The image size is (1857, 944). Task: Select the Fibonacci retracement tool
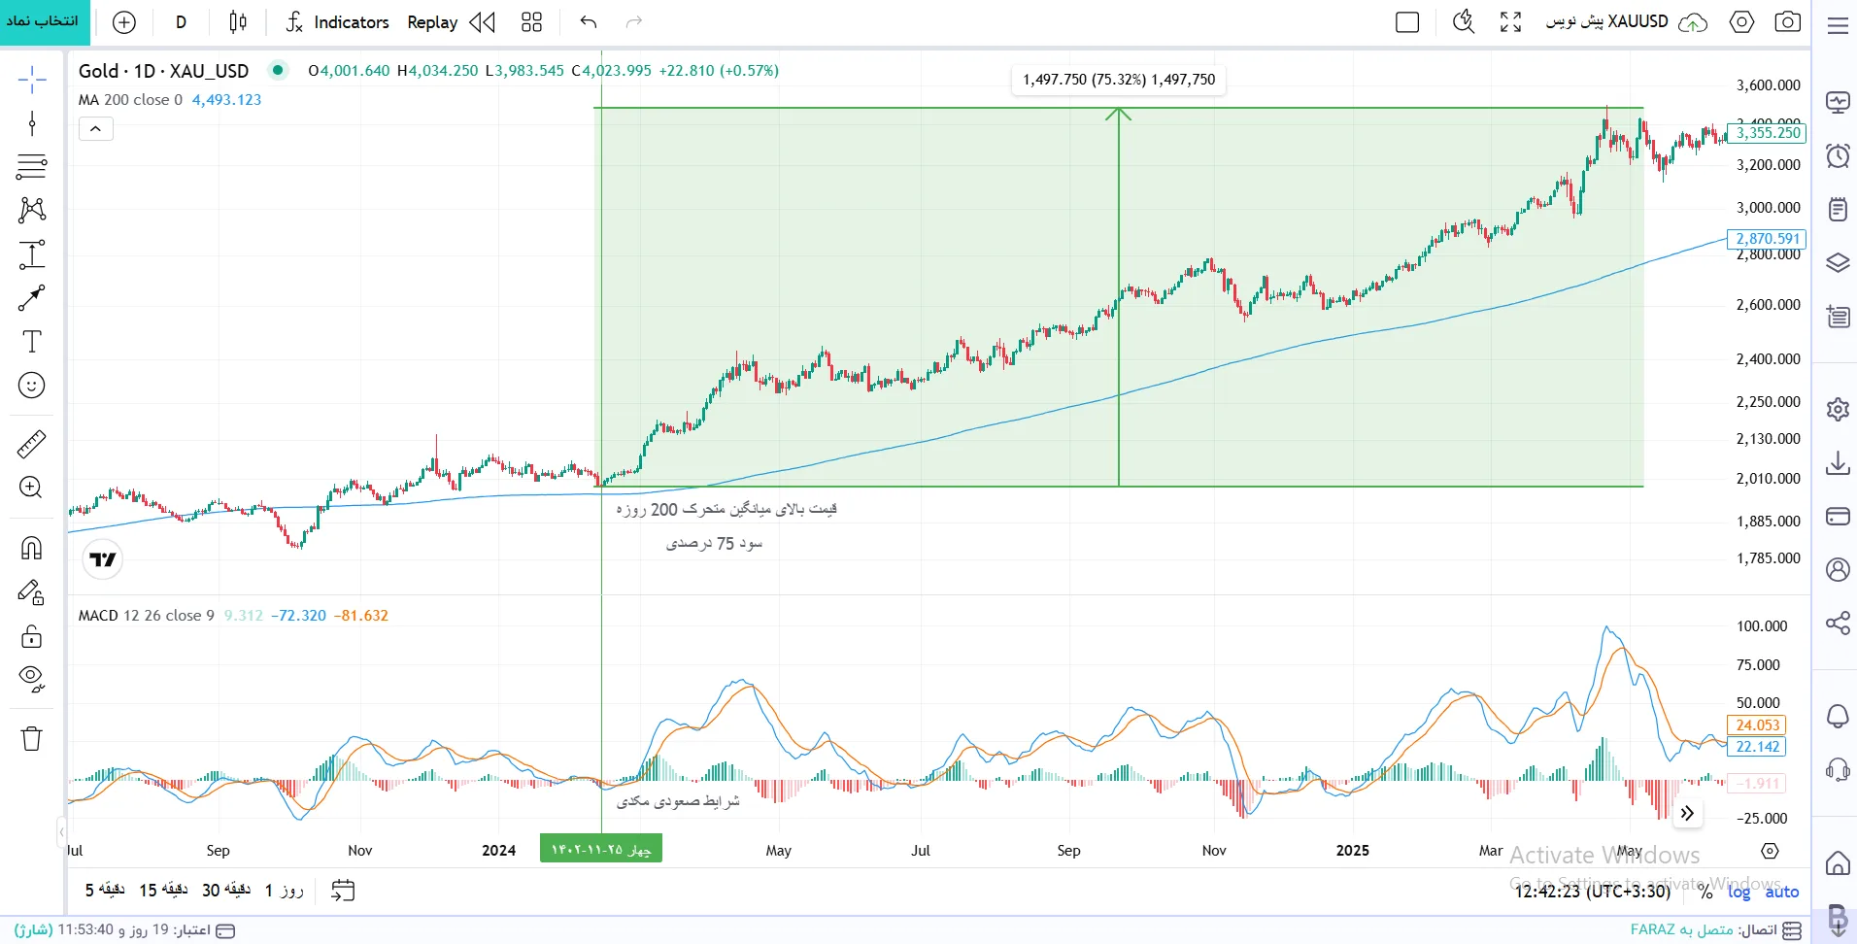click(x=32, y=167)
